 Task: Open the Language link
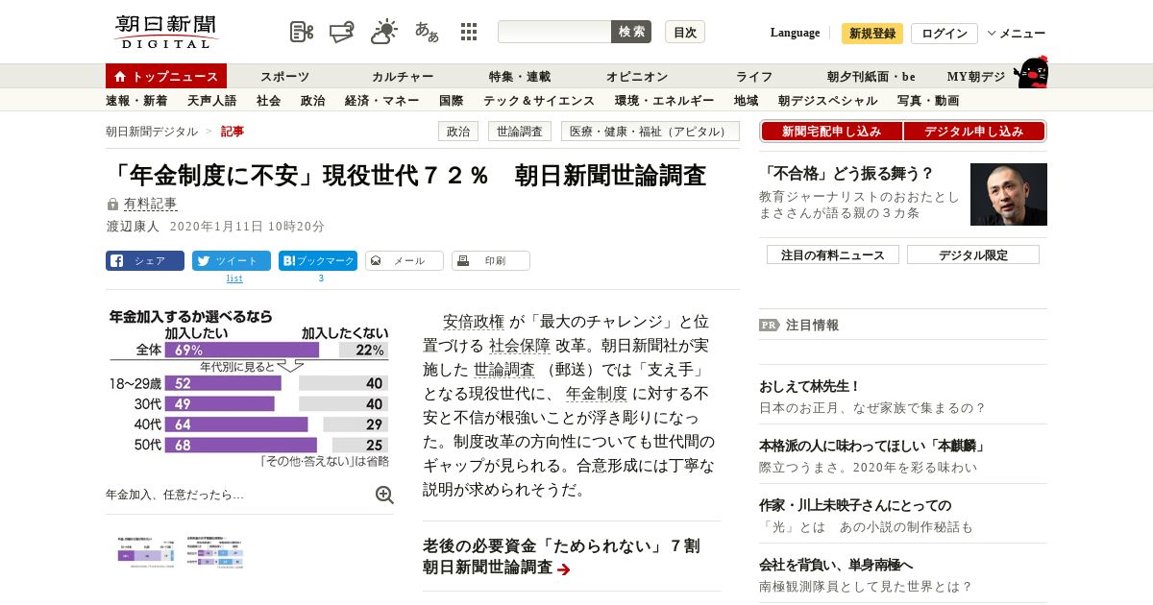[795, 33]
